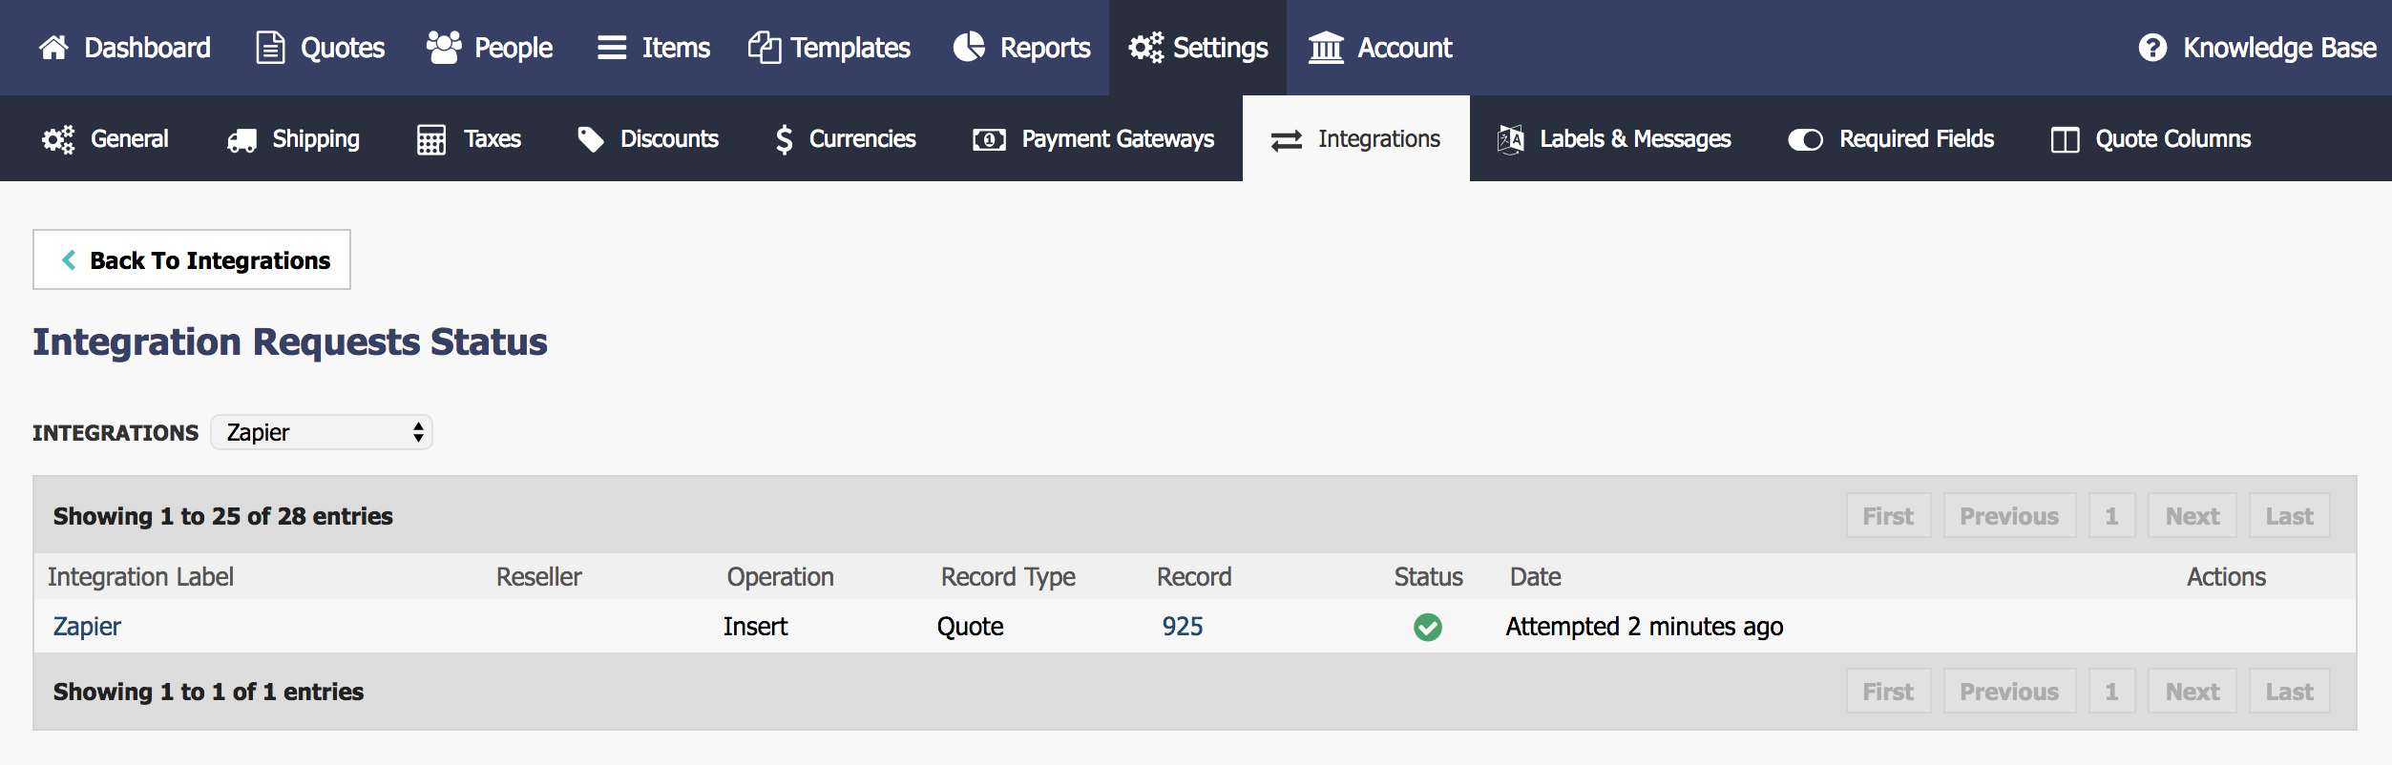The width and height of the screenshot is (2392, 765).
Task: Click the green success status checkmark
Action: click(x=1428, y=627)
